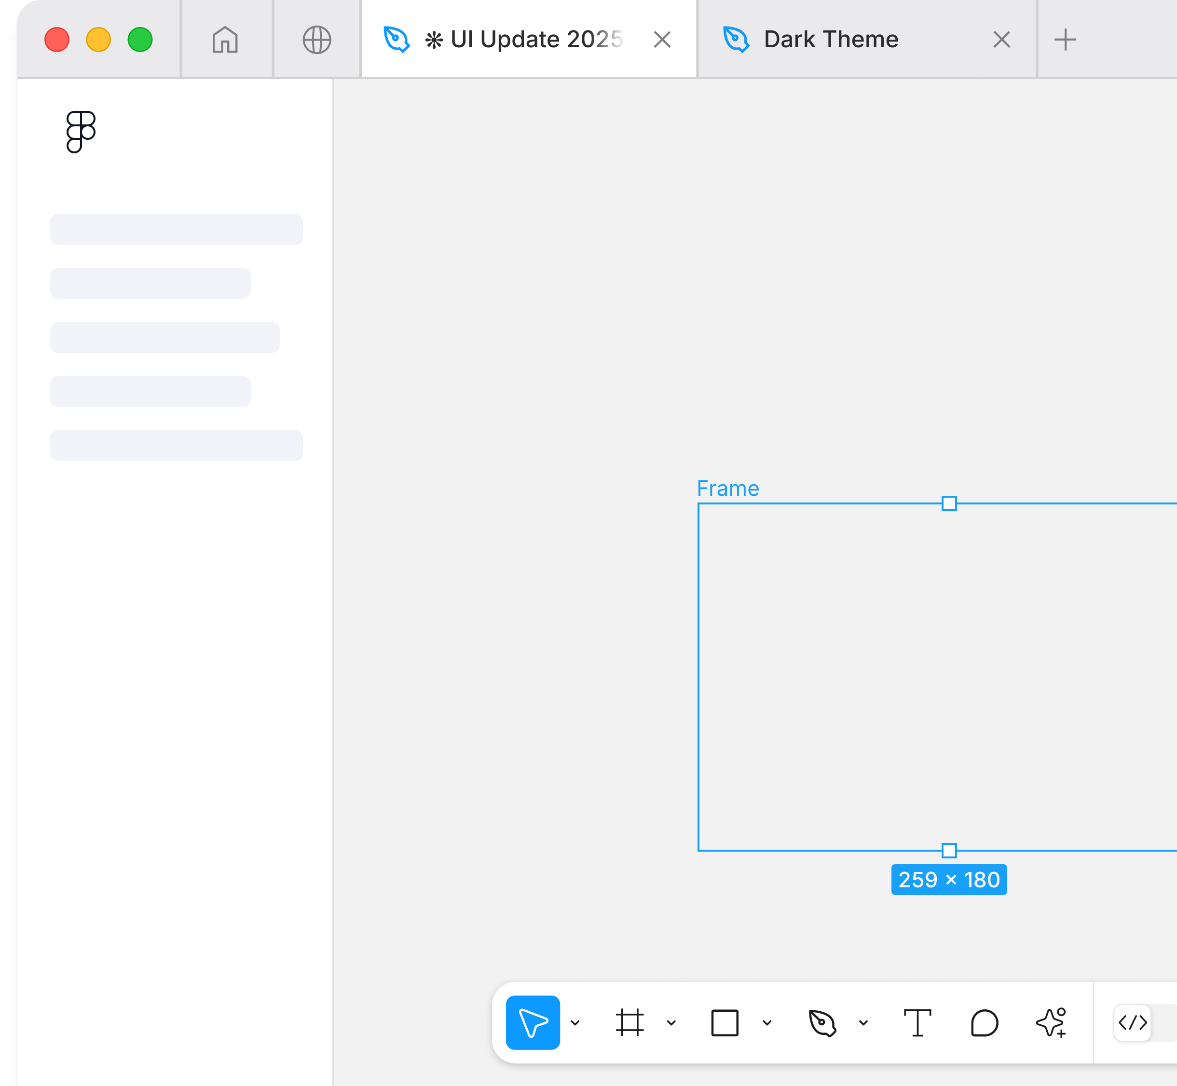Click the 259 × 180 size badge
This screenshot has width=1177, height=1086.
pyautogui.click(x=948, y=880)
